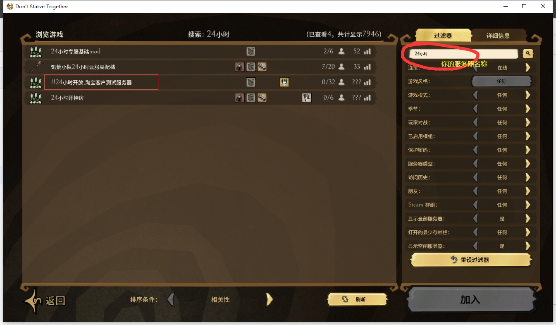This screenshot has height=325, width=556.
Task: Click the spear mode icon of 饥荒小队 server
Action: click(x=36, y=67)
